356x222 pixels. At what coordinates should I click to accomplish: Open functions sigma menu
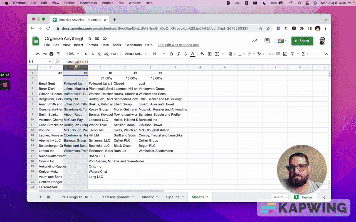(303, 54)
